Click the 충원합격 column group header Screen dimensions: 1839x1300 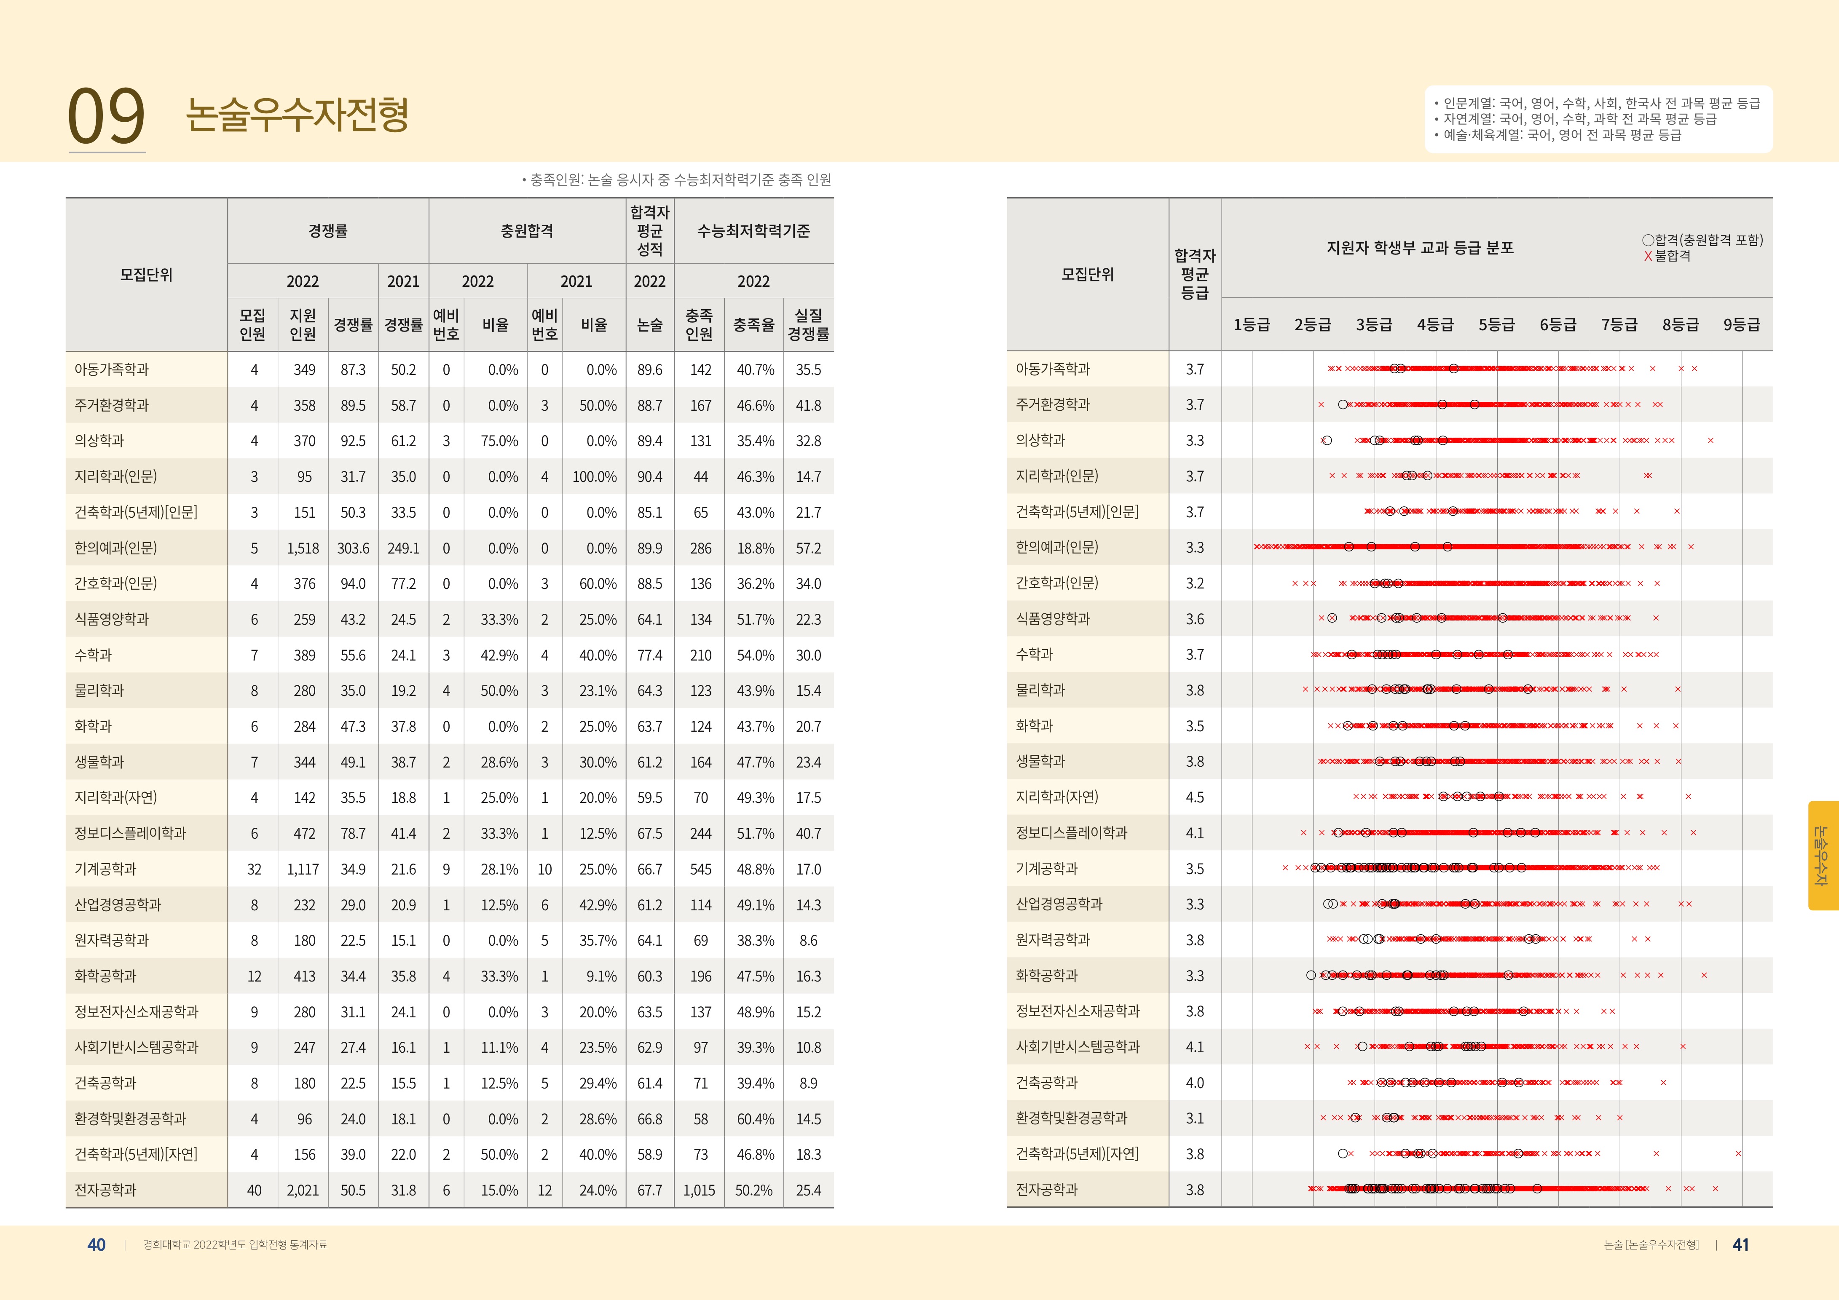tap(526, 230)
